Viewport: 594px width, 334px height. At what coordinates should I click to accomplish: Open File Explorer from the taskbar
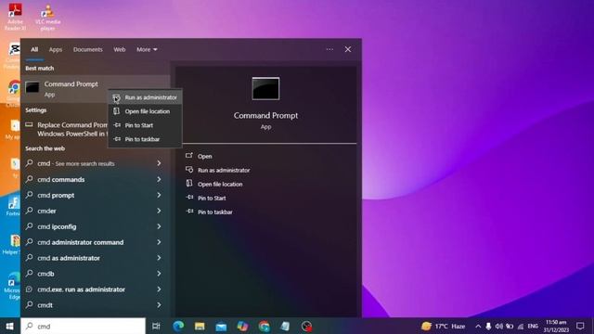(200, 326)
